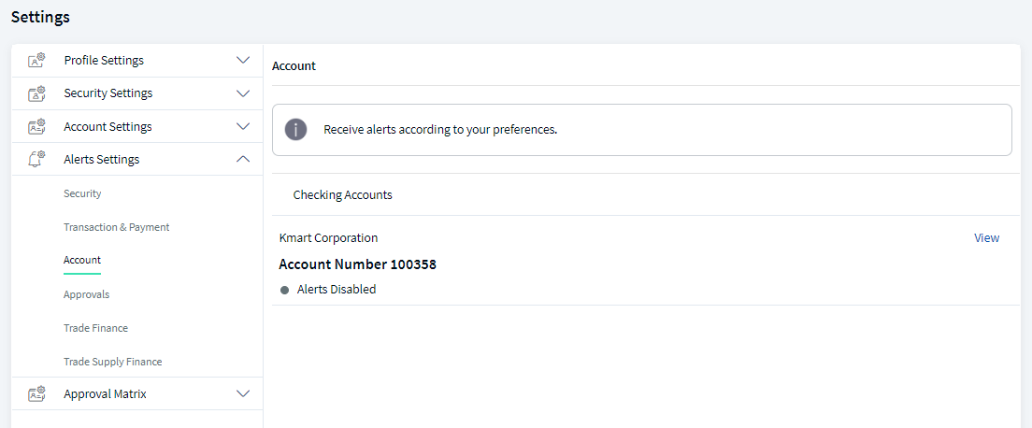Click the gray Alerts Disabled status dot

(284, 290)
